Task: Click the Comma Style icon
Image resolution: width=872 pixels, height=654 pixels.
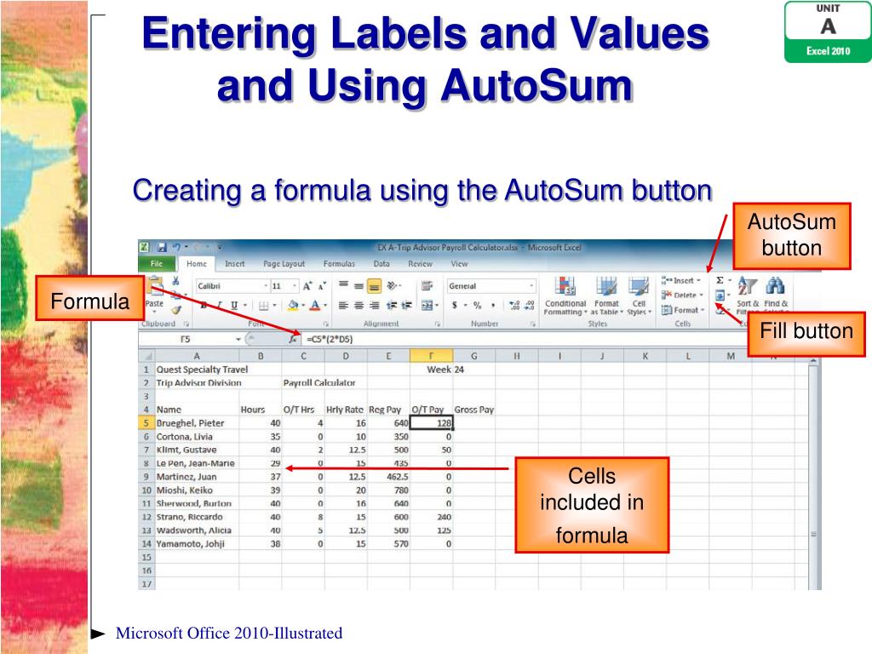Action: point(493,306)
